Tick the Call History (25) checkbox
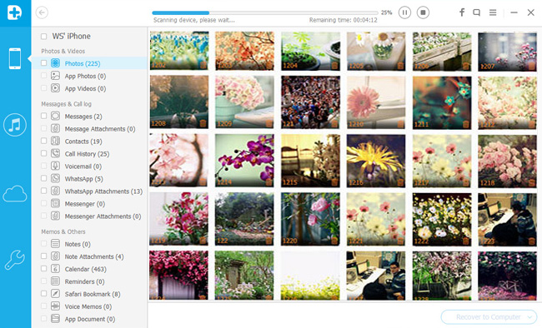Viewport: 542px width, 328px height. (43, 153)
